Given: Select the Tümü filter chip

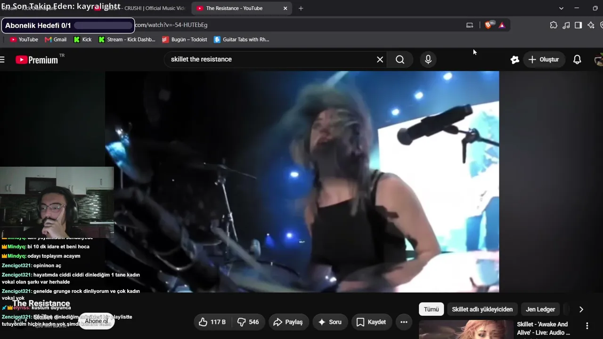Looking at the screenshot, I should click(x=431, y=309).
